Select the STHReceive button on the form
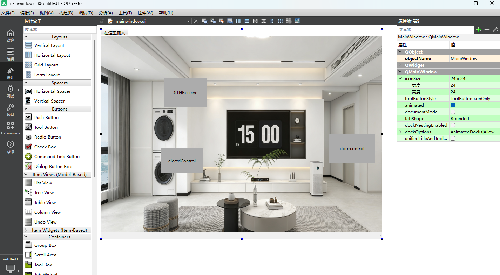The image size is (500, 275). tap(185, 92)
